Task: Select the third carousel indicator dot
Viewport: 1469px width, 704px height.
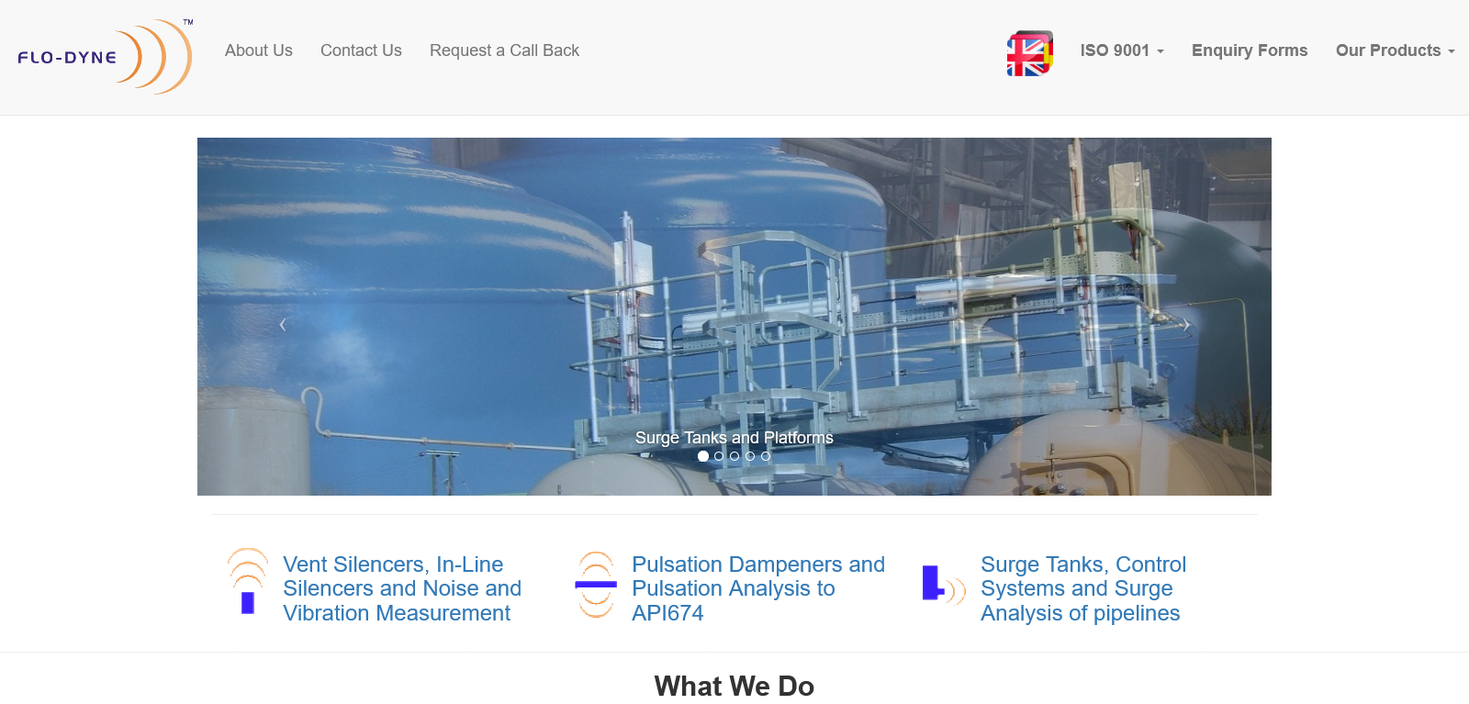Action: point(734,456)
